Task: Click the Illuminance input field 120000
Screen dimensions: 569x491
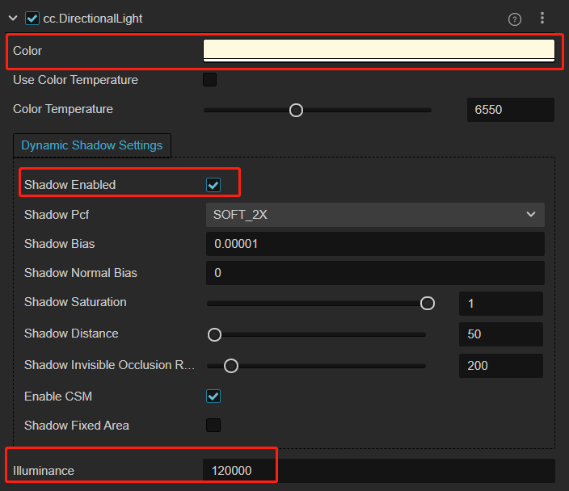Action: click(379, 470)
